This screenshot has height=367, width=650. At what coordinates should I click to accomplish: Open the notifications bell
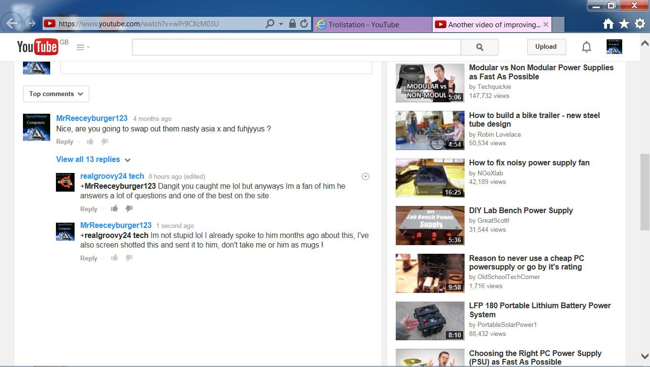click(586, 47)
